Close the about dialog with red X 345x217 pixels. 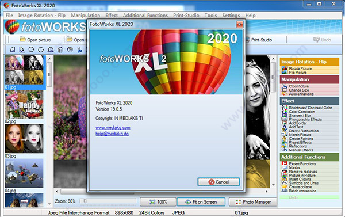coord(240,24)
